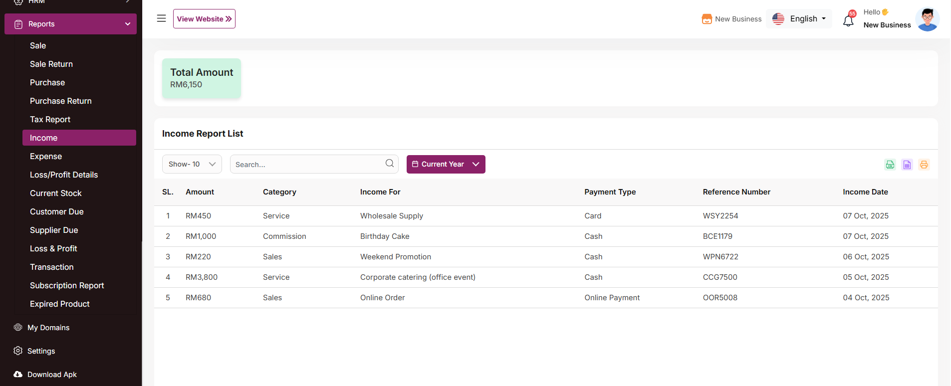The image size is (951, 386).
Task: Open the Show- 10 entries dropdown
Action: pos(192,164)
